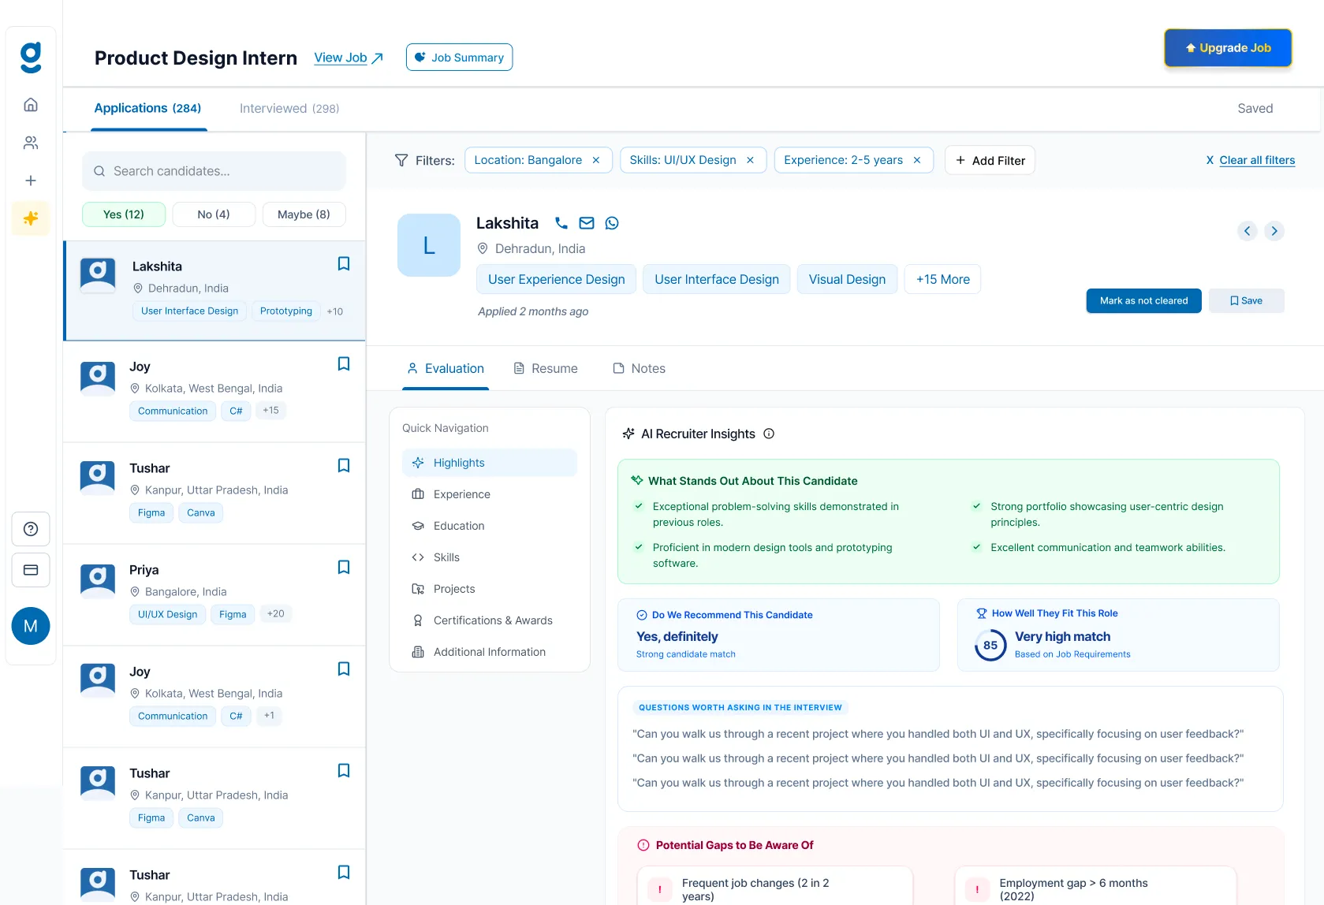Open the candidates people icon in sidebar
Screen dimensions: 1324x905
[x=31, y=143]
